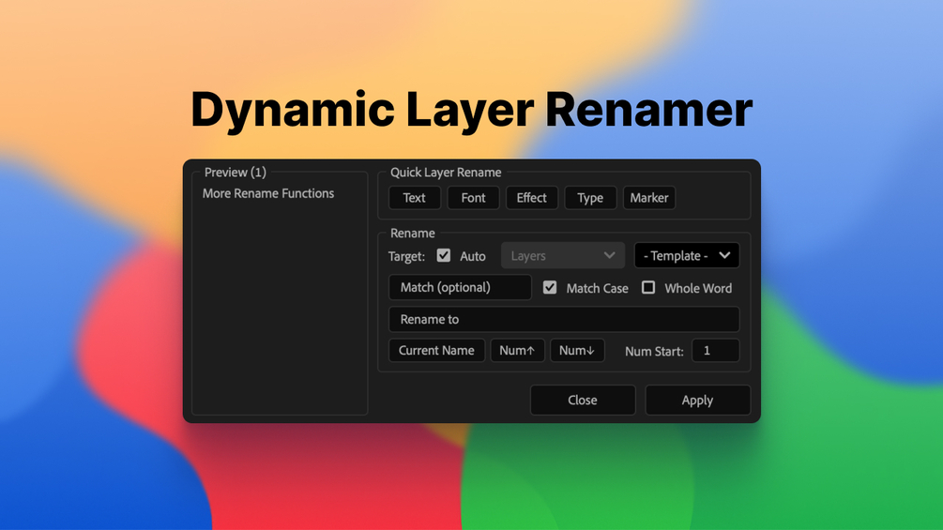The width and height of the screenshot is (943, 530).
Task: Click the Match (optional) input field
Action: (x=460, y=287)
